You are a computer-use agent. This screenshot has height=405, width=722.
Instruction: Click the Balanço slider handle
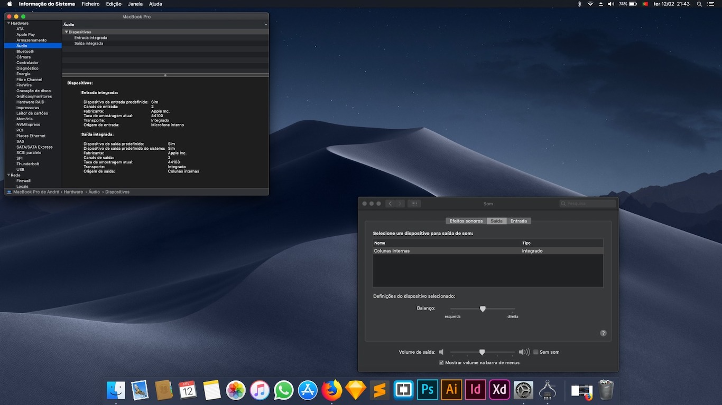(x=483, y=309)
